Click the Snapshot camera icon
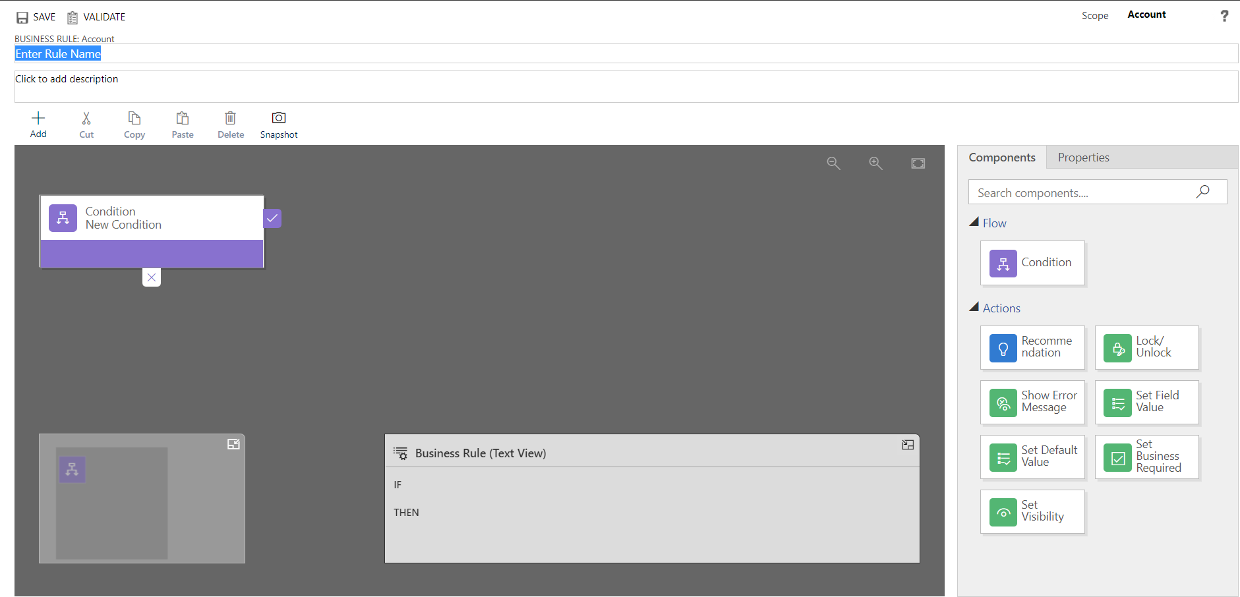This screenshot has height=597, width=1240. 278,118
